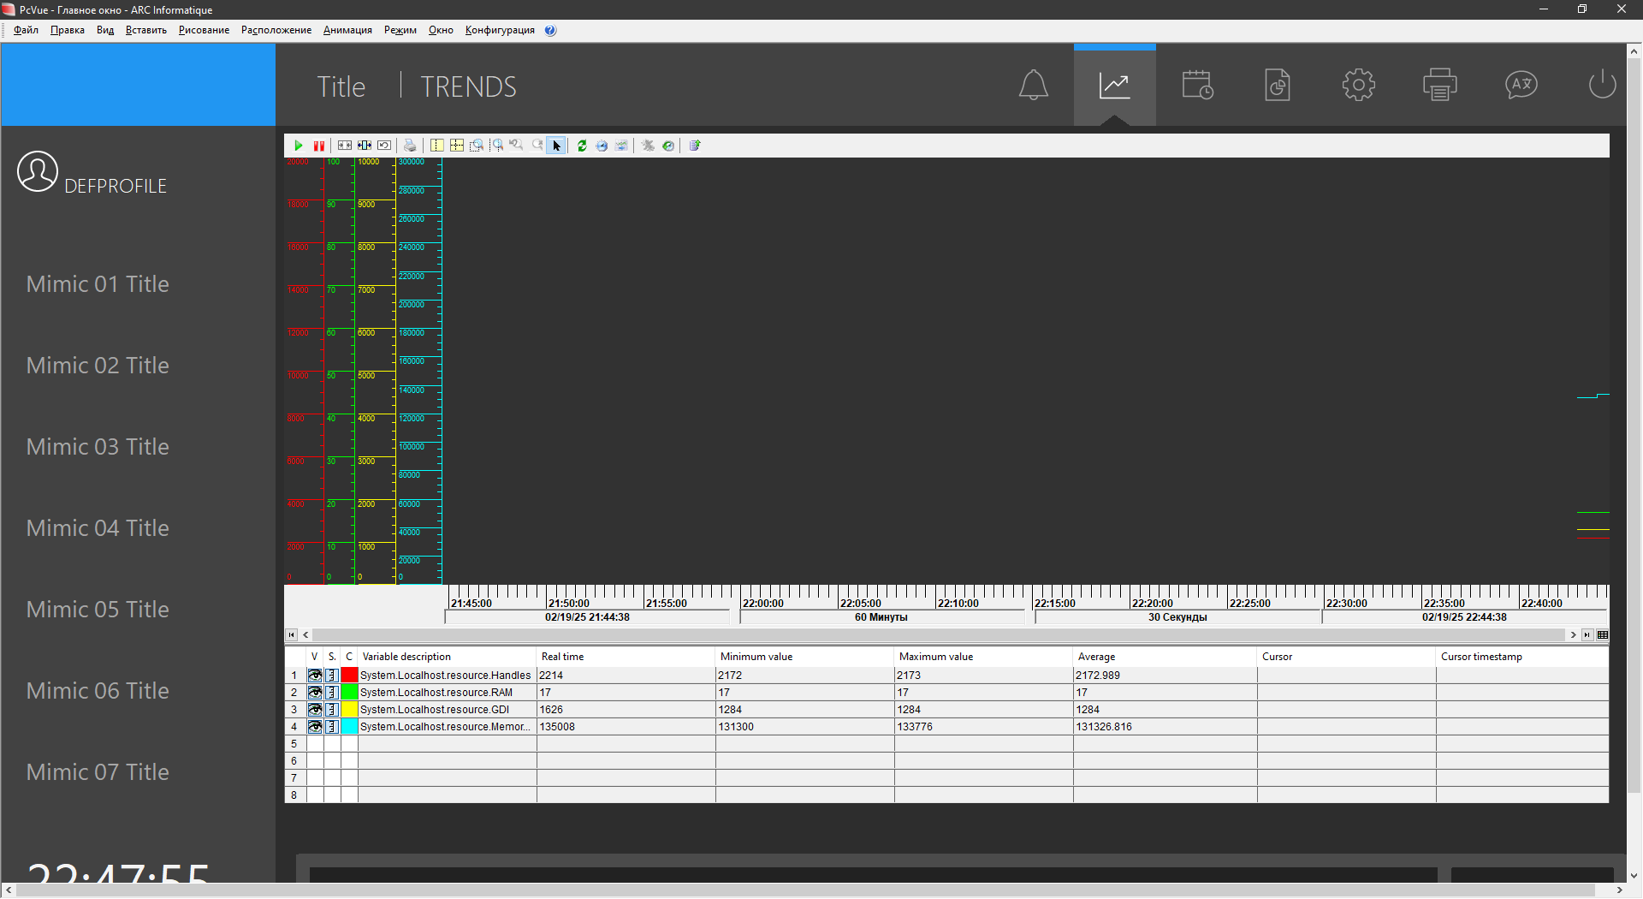
Task: Toggle visibility eye for Memory variable row 4
Action: [x=315, y=727]
